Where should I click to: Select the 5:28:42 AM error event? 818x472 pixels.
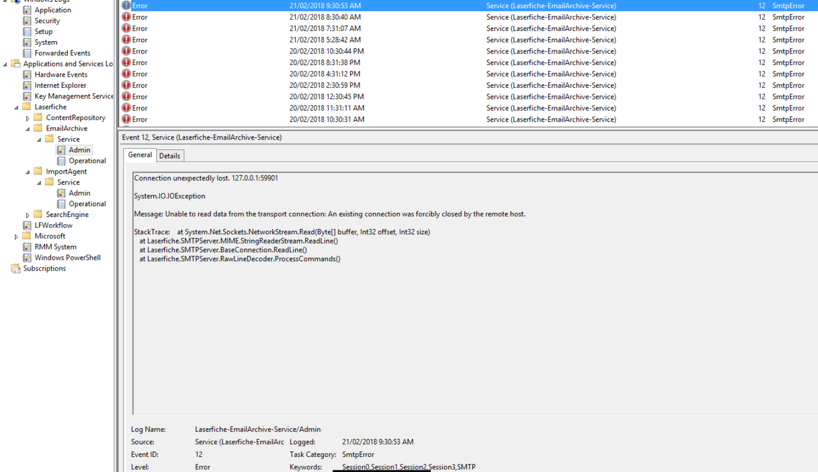tap(469, 40)
